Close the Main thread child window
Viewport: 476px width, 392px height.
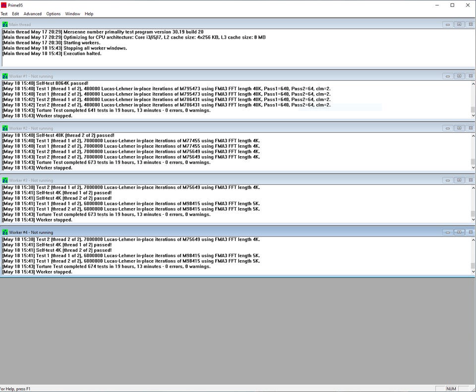pyautogui.click(x=470, y=24)
